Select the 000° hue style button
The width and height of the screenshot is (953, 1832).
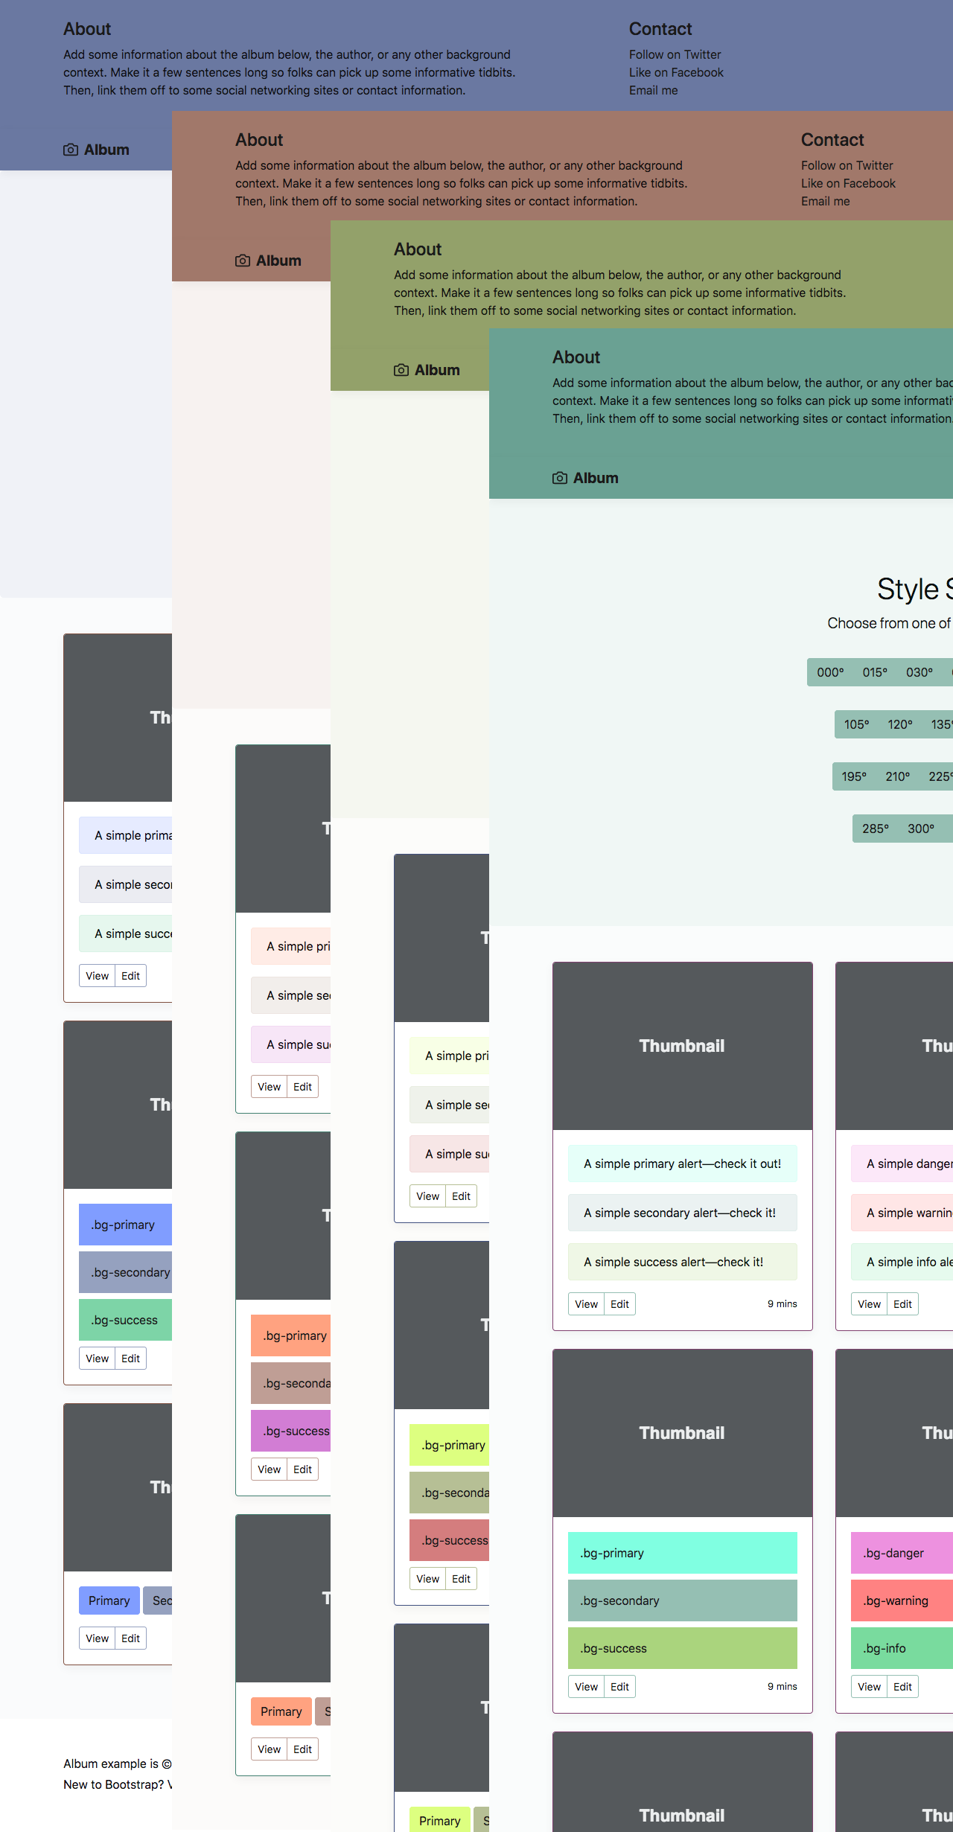(830, 672)
